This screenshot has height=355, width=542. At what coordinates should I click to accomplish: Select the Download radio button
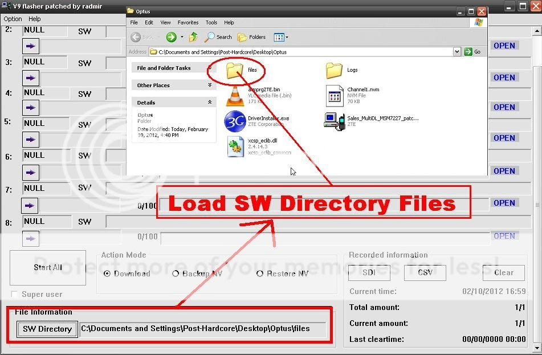107,274
